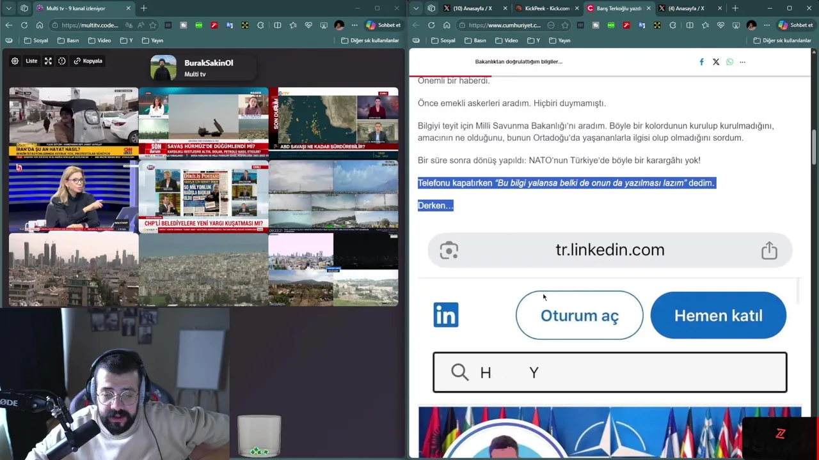Click the LinkedIn logo in the image

pos(446,315)
